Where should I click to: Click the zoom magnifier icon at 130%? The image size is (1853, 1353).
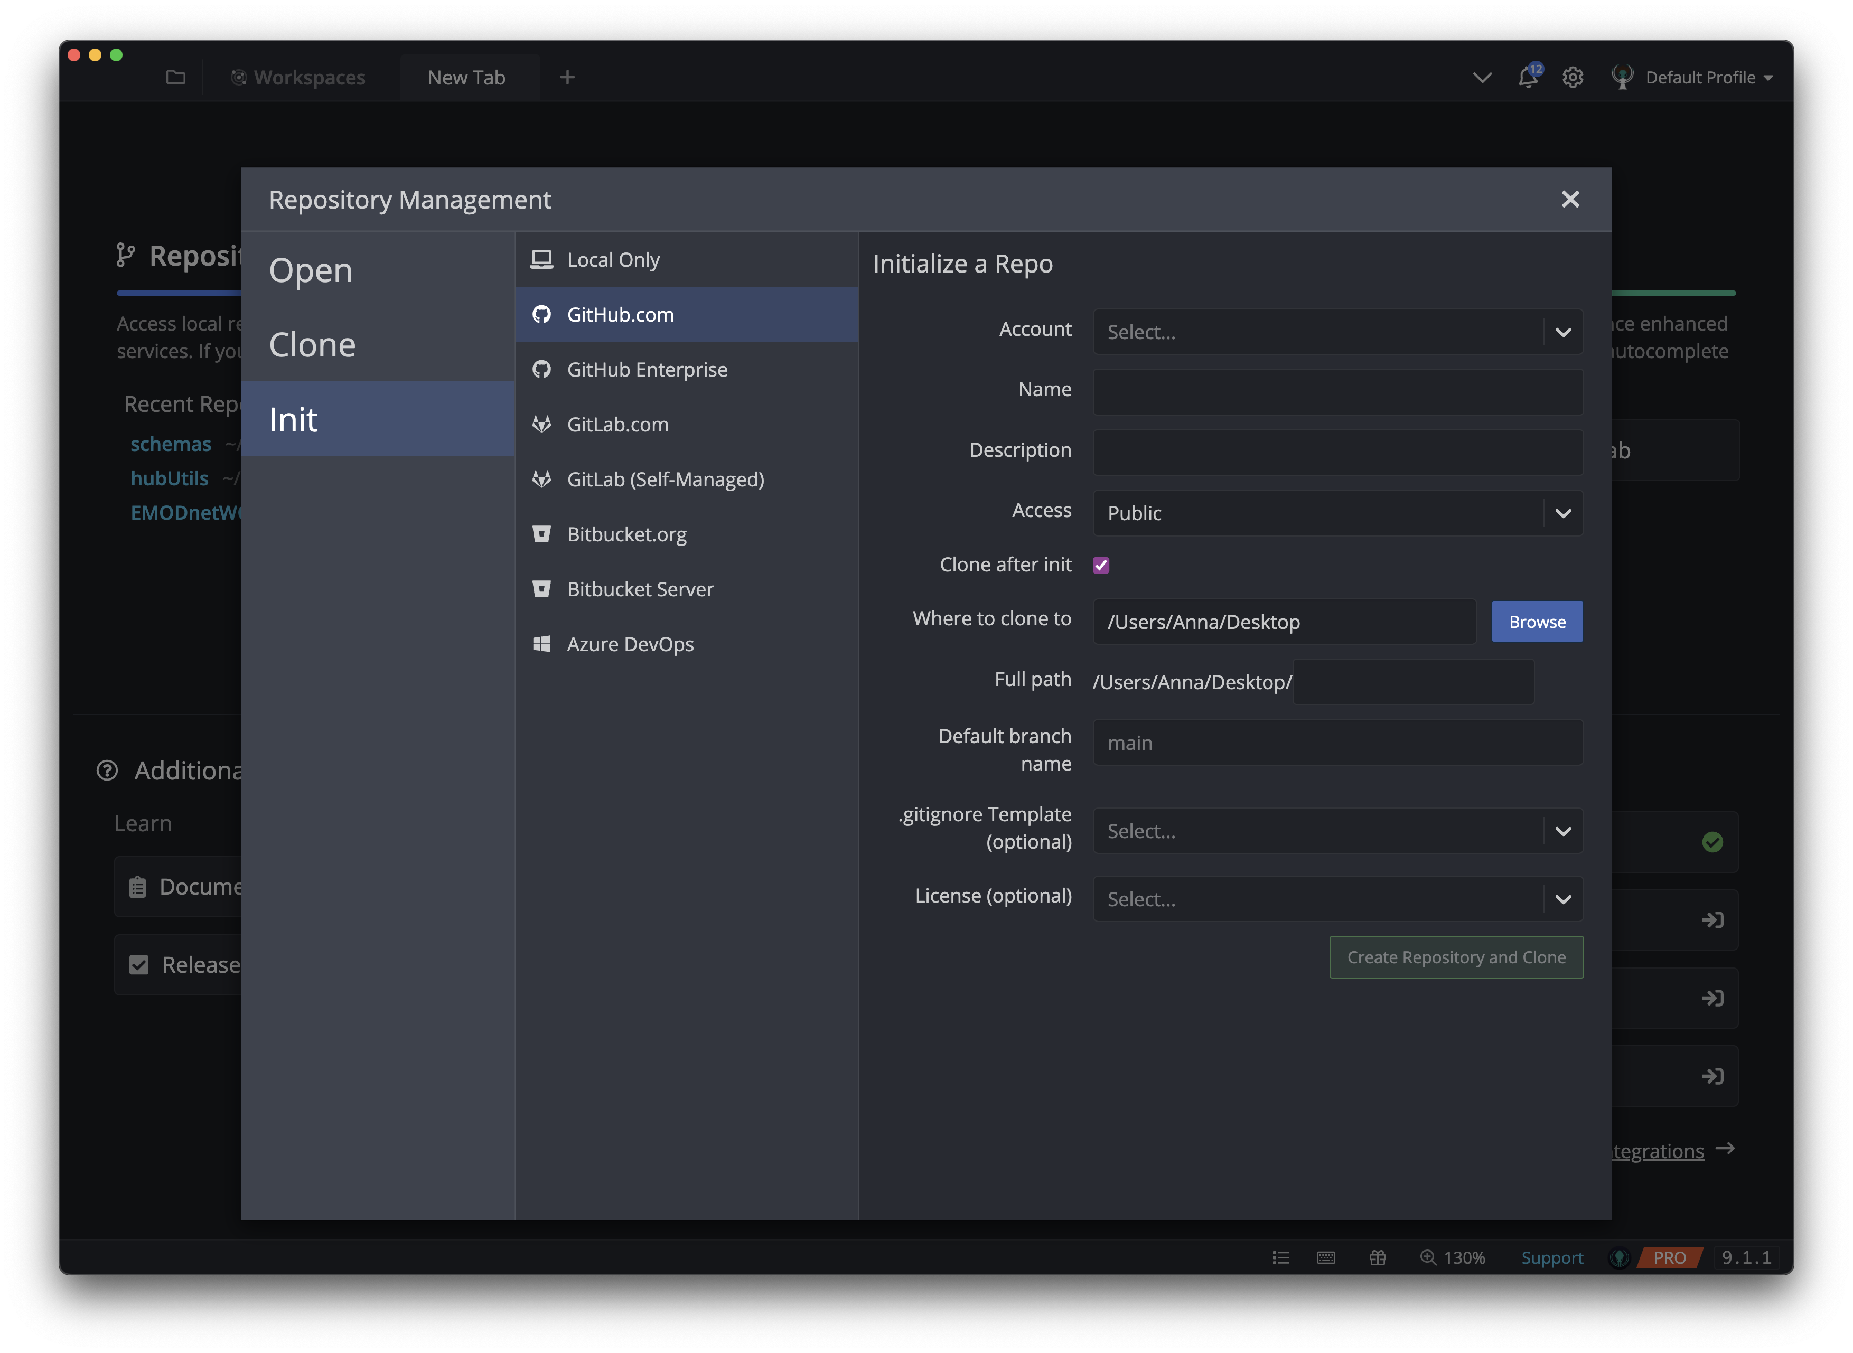1428,1257
